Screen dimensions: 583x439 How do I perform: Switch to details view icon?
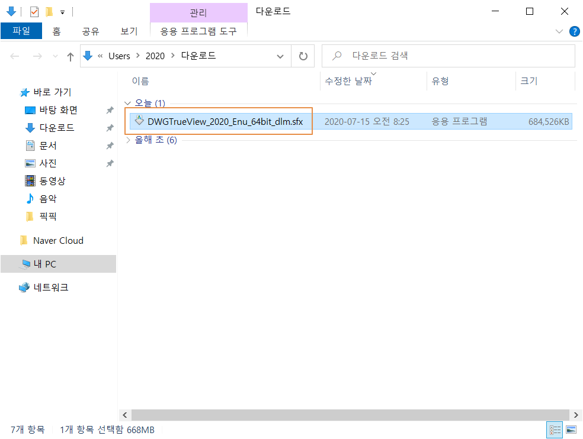tap(555, 430)
